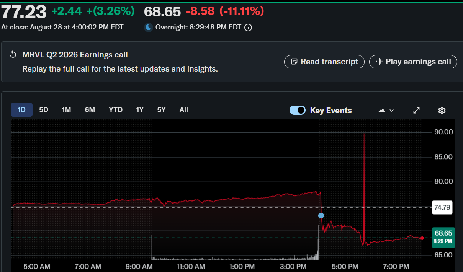Click the 65.00 axis label
This screenshot has width=463, height=272.
coord(443,255)
